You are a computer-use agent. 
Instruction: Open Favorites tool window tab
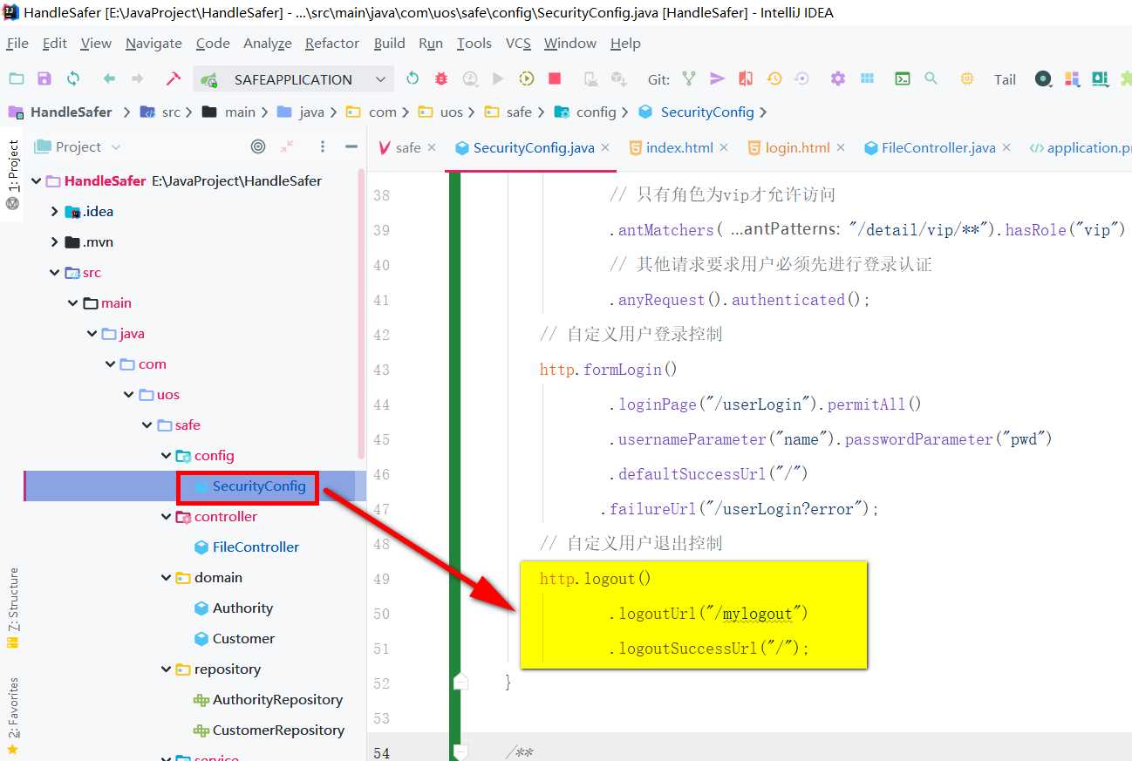(x=12, y=715)
